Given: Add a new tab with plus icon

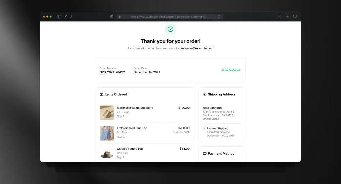Looking at the screenshot, I should coord(287,16).
